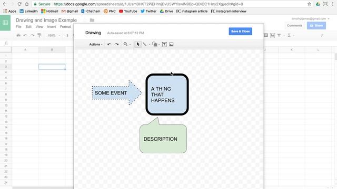Open the PNC bookmark
This screenshot has height=189, width=337.
110,11
